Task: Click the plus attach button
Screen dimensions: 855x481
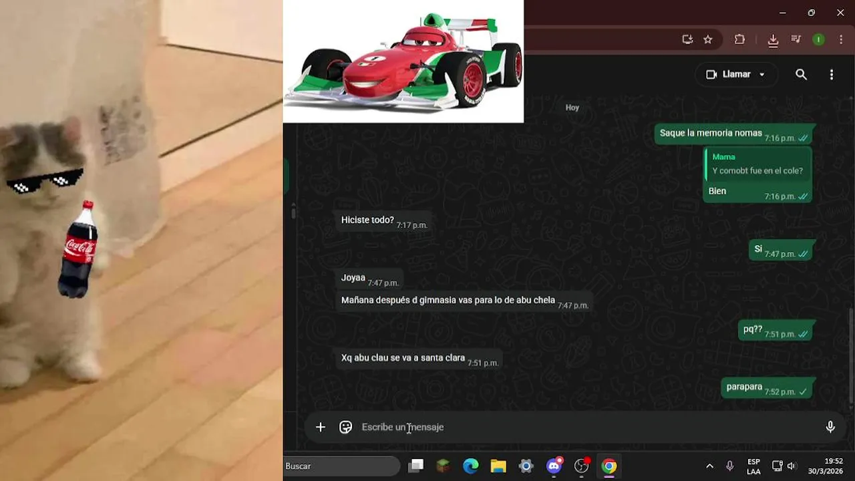Action: point(321,427)
